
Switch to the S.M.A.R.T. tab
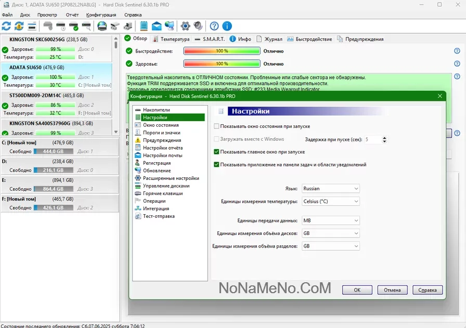pos(210,39)
